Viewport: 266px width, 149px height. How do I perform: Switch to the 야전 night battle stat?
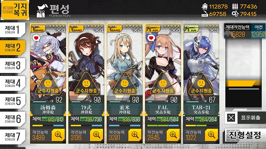click(259, 31)
